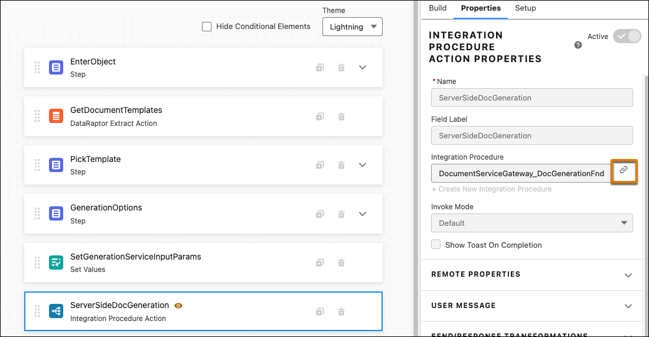Open the Theme Lightning dropdown
Viewport: 649px width, 337px height.
[x=352, y=27]
